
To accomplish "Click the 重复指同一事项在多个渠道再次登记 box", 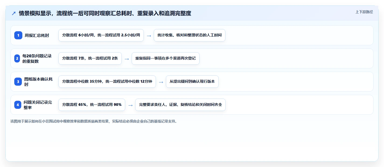I will tap(166, 58).
